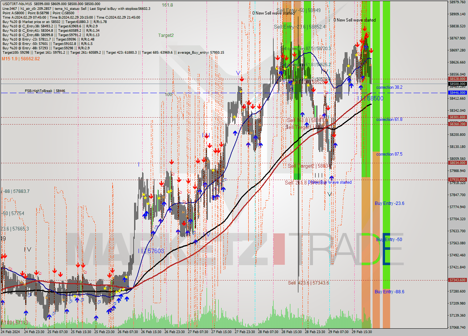This screenshot has height=336, width=468.
Task: Click the 57068.740 price axis value
Action: (x=457, y=328)
